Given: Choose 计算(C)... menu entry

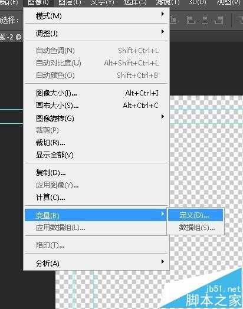Looking at the screenshot, I should tap(96, 197).
